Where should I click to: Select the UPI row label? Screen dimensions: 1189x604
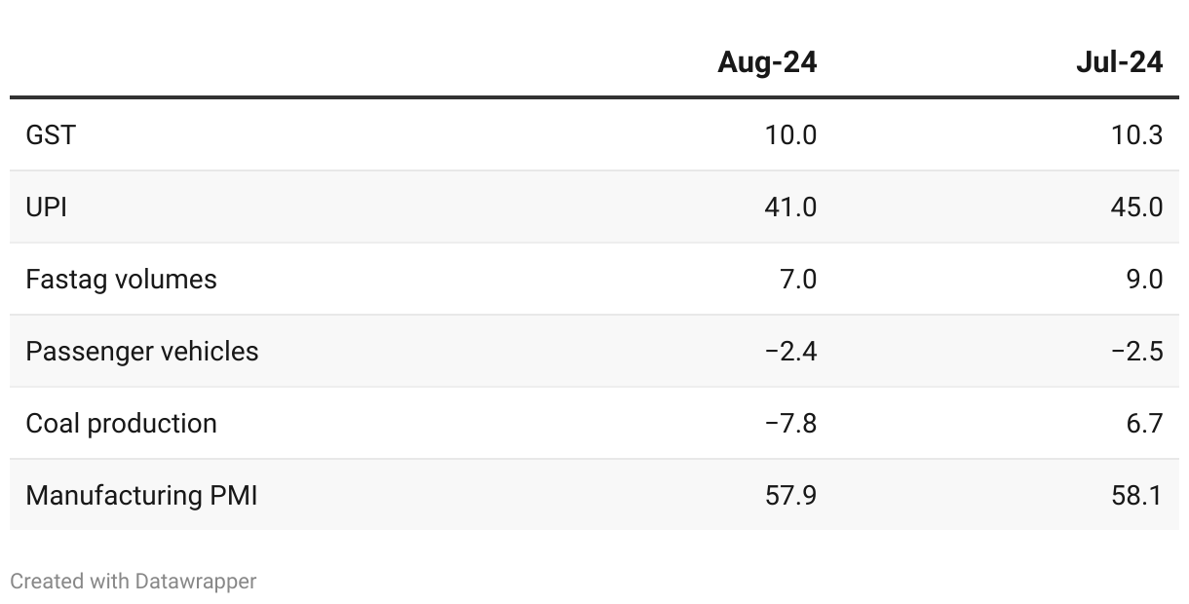click(47, 208)
